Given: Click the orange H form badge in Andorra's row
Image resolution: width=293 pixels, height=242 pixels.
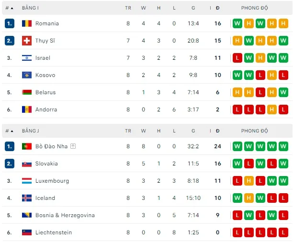Looking at the screenshot, I should [271, 110].
